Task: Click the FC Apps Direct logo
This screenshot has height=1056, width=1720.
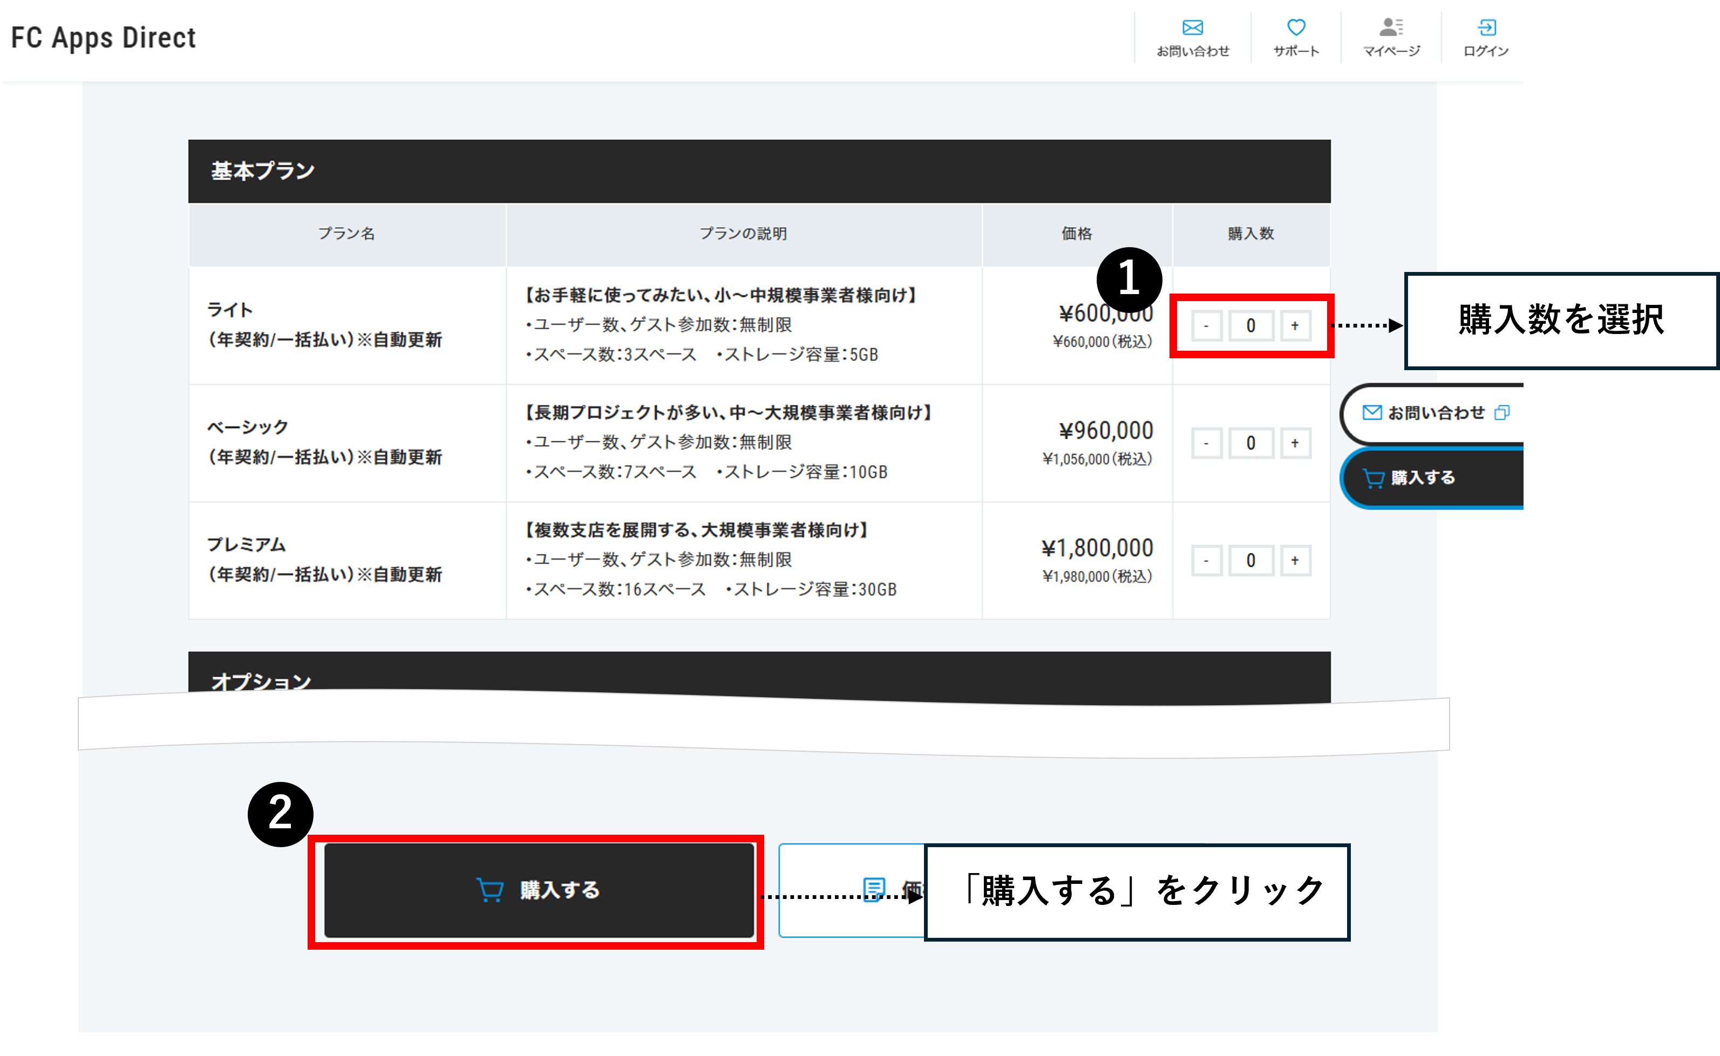Action: pos(104,38)
